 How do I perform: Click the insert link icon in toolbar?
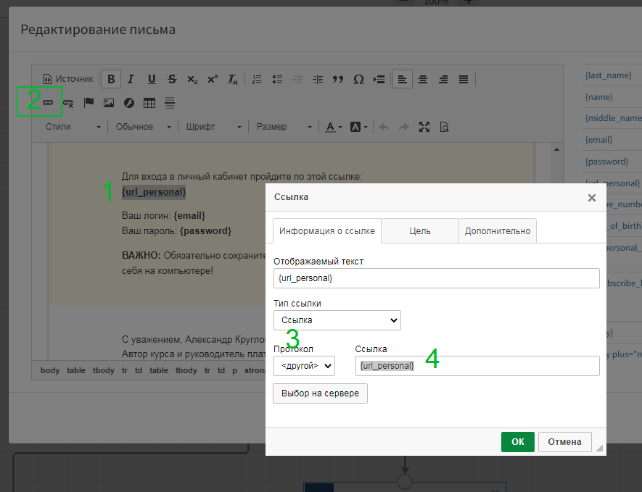coord(48,103)
